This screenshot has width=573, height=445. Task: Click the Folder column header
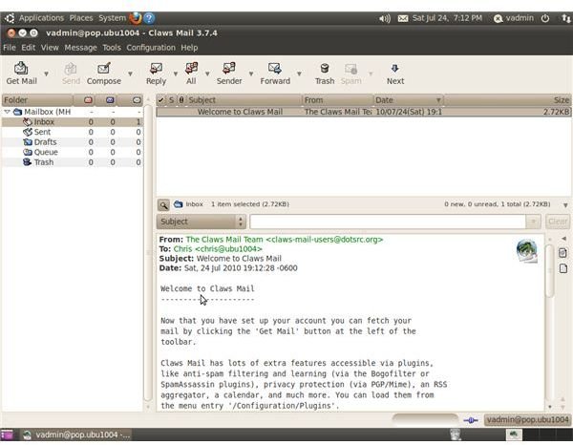pos(37,100)
